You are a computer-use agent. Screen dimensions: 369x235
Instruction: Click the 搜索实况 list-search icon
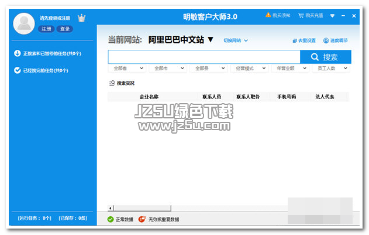[112, 83]
